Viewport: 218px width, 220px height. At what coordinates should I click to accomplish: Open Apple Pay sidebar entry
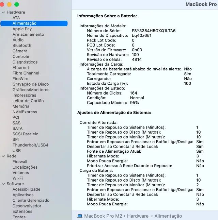(x=22, y=29)
